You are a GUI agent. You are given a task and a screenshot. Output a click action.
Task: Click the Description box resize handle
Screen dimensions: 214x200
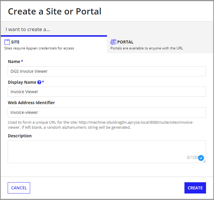tap(205, 162)
